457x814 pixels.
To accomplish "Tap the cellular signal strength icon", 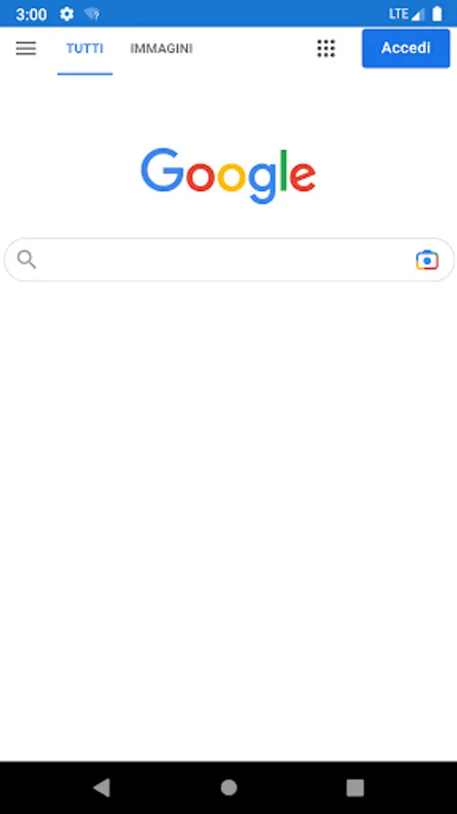I will [417, 14].
